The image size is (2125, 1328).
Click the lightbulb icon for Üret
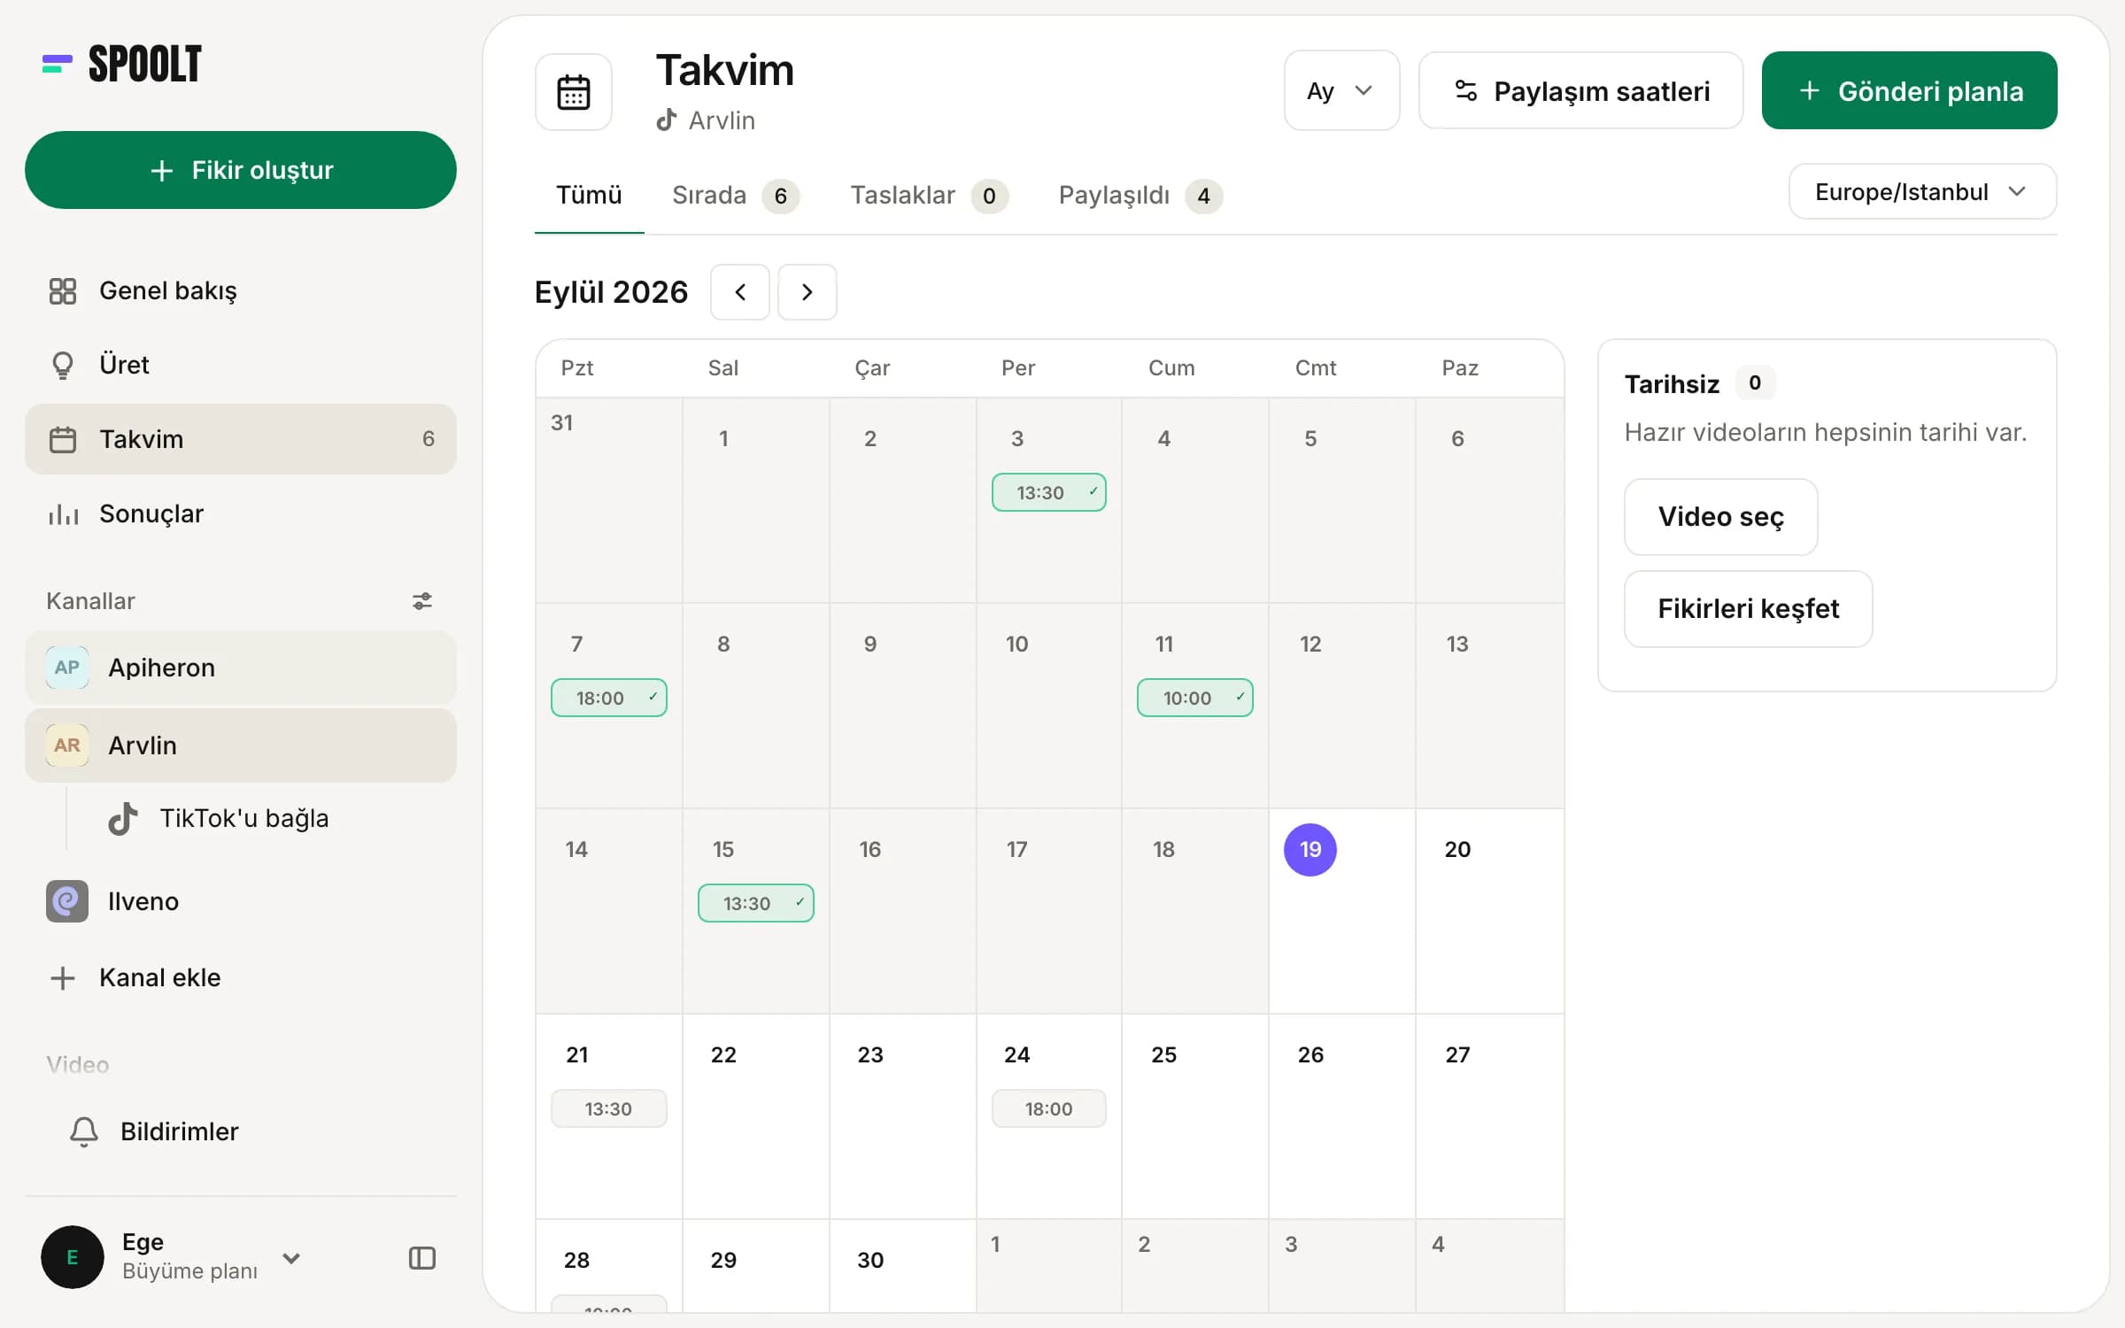[x=63, y=365]
